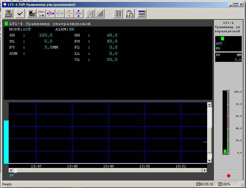Click the trend vertical scrollbar up arrow
This screenshot has width=246, height=188.
[x=210, y=105]
